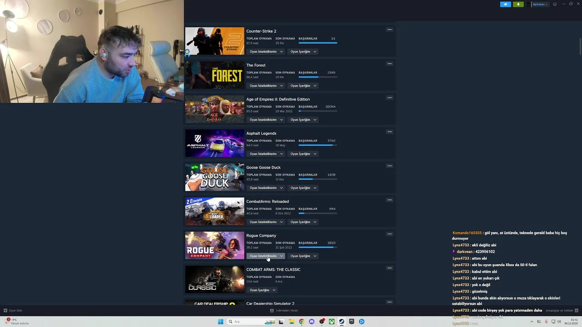
Task: Open the three-dot menu for CombatArms: Reloaded
Action: pyautogui.click(x=389, y=200)
